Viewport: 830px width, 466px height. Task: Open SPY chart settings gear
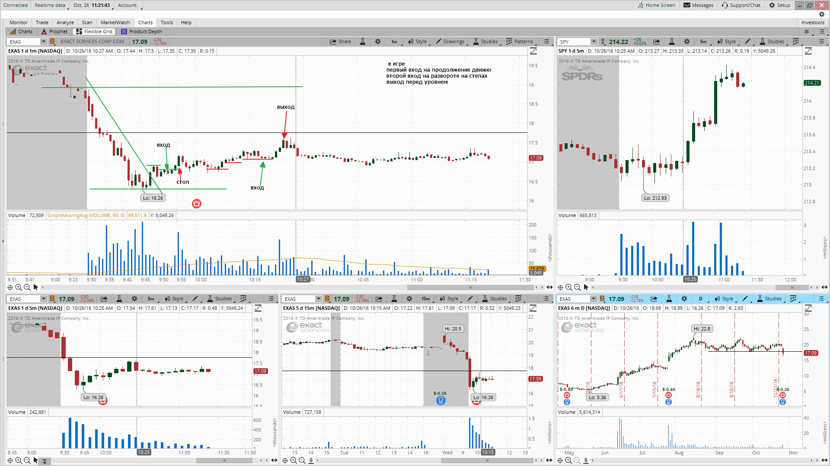687,41
